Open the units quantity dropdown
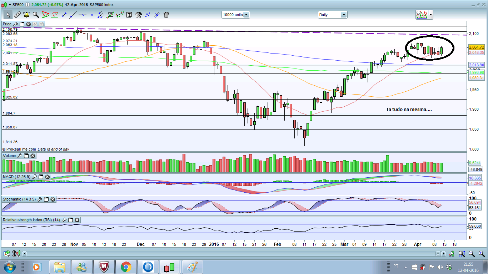488x274 pixels. [246, 15]
